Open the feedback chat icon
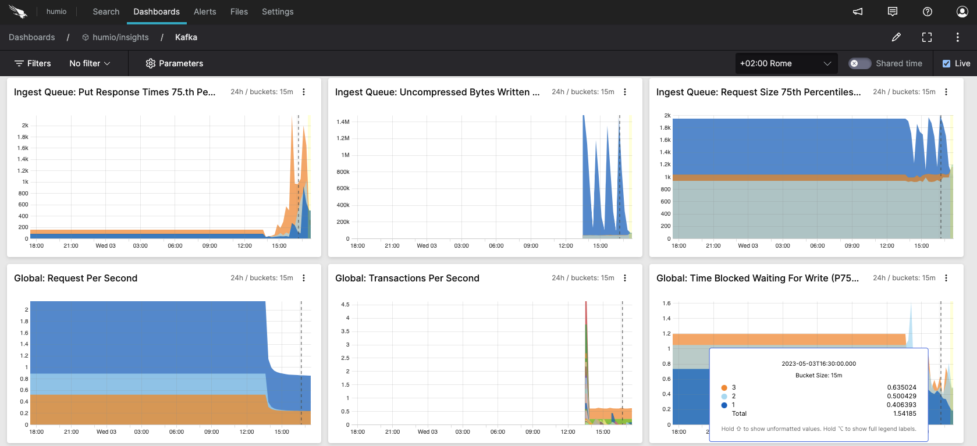977x446 pixels. point(893,12)
